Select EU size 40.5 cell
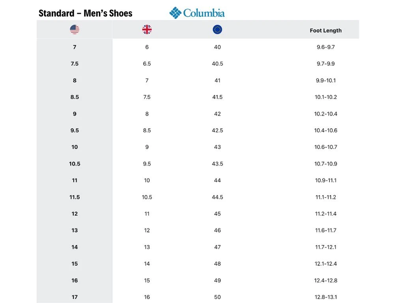Viewport: 404px width, 303px height. [x=217, y=64]
